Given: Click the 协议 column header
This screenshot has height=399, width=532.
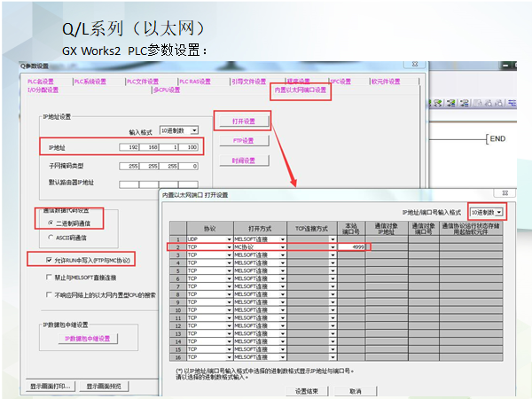Looking at the screenshot, I should (x=209, y=229).
